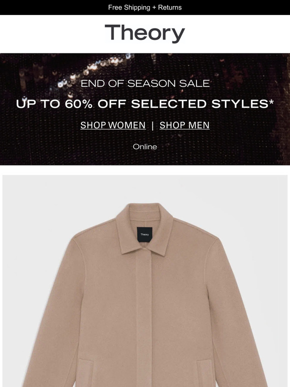
Task: Click the Online label in the banner
Action: click(x=145, y=146)
